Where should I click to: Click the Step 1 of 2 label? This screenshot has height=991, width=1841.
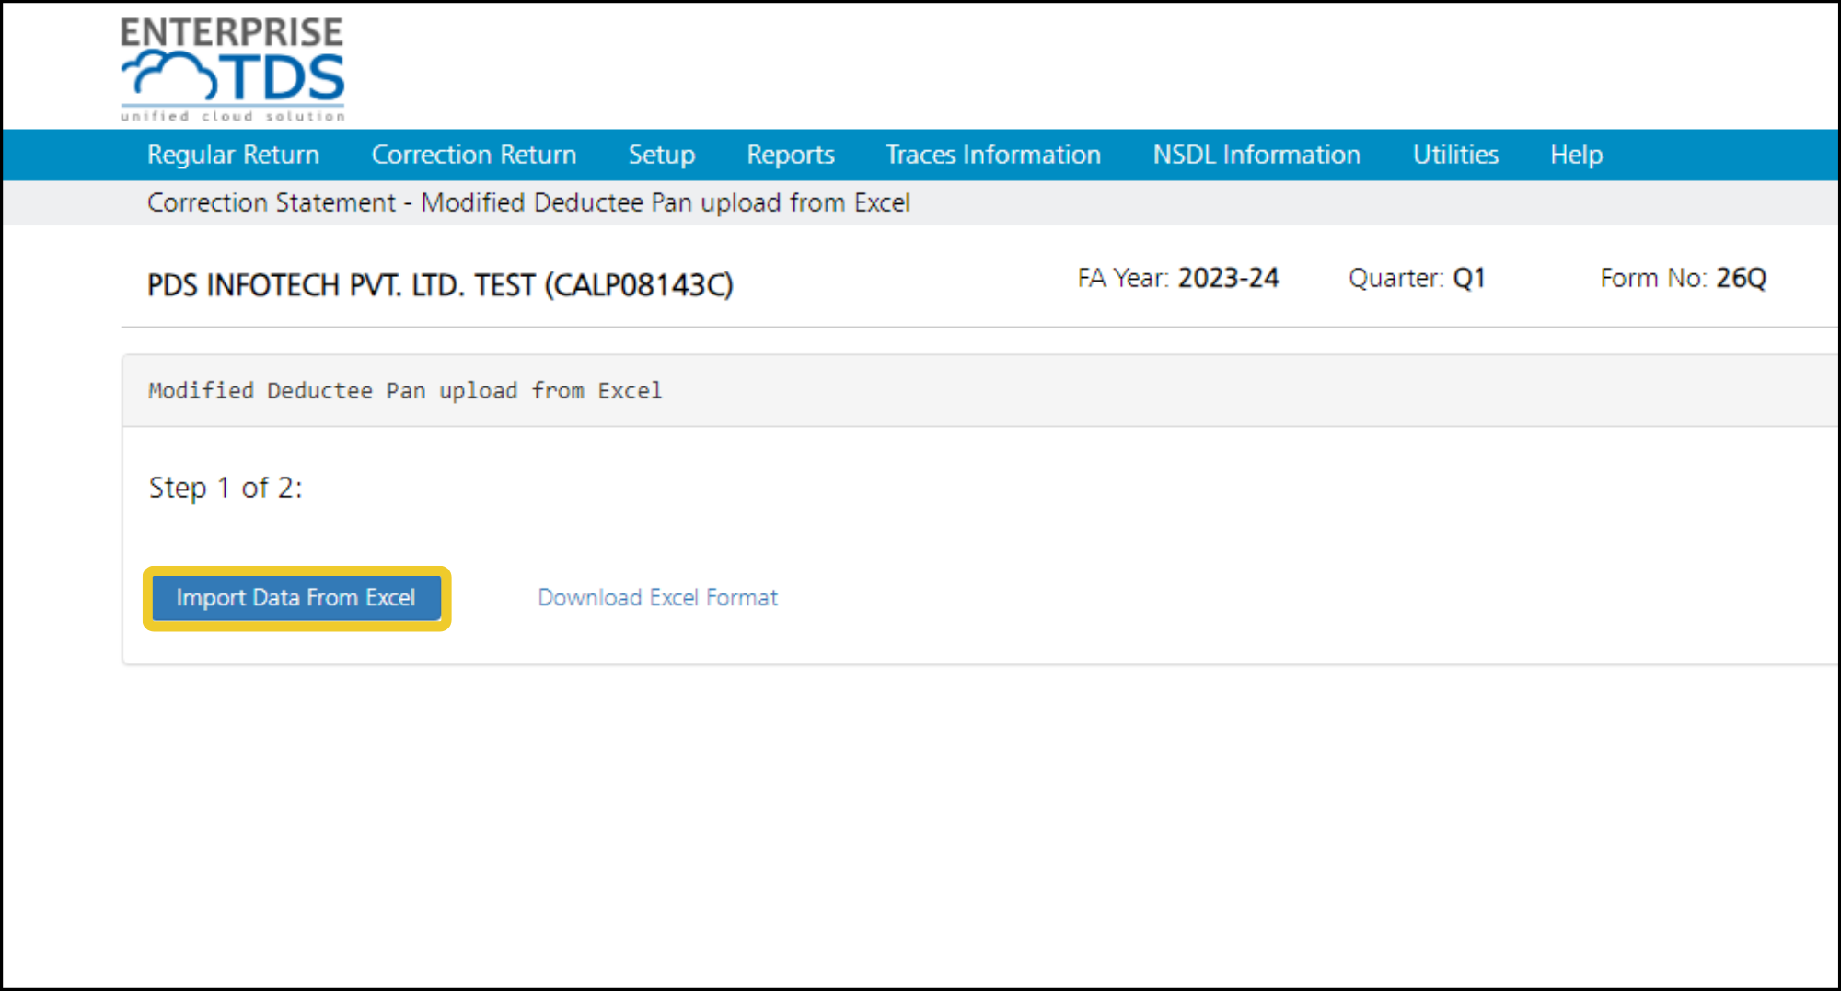[226, 488]
